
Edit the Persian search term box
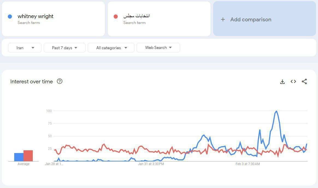[137, 16]
